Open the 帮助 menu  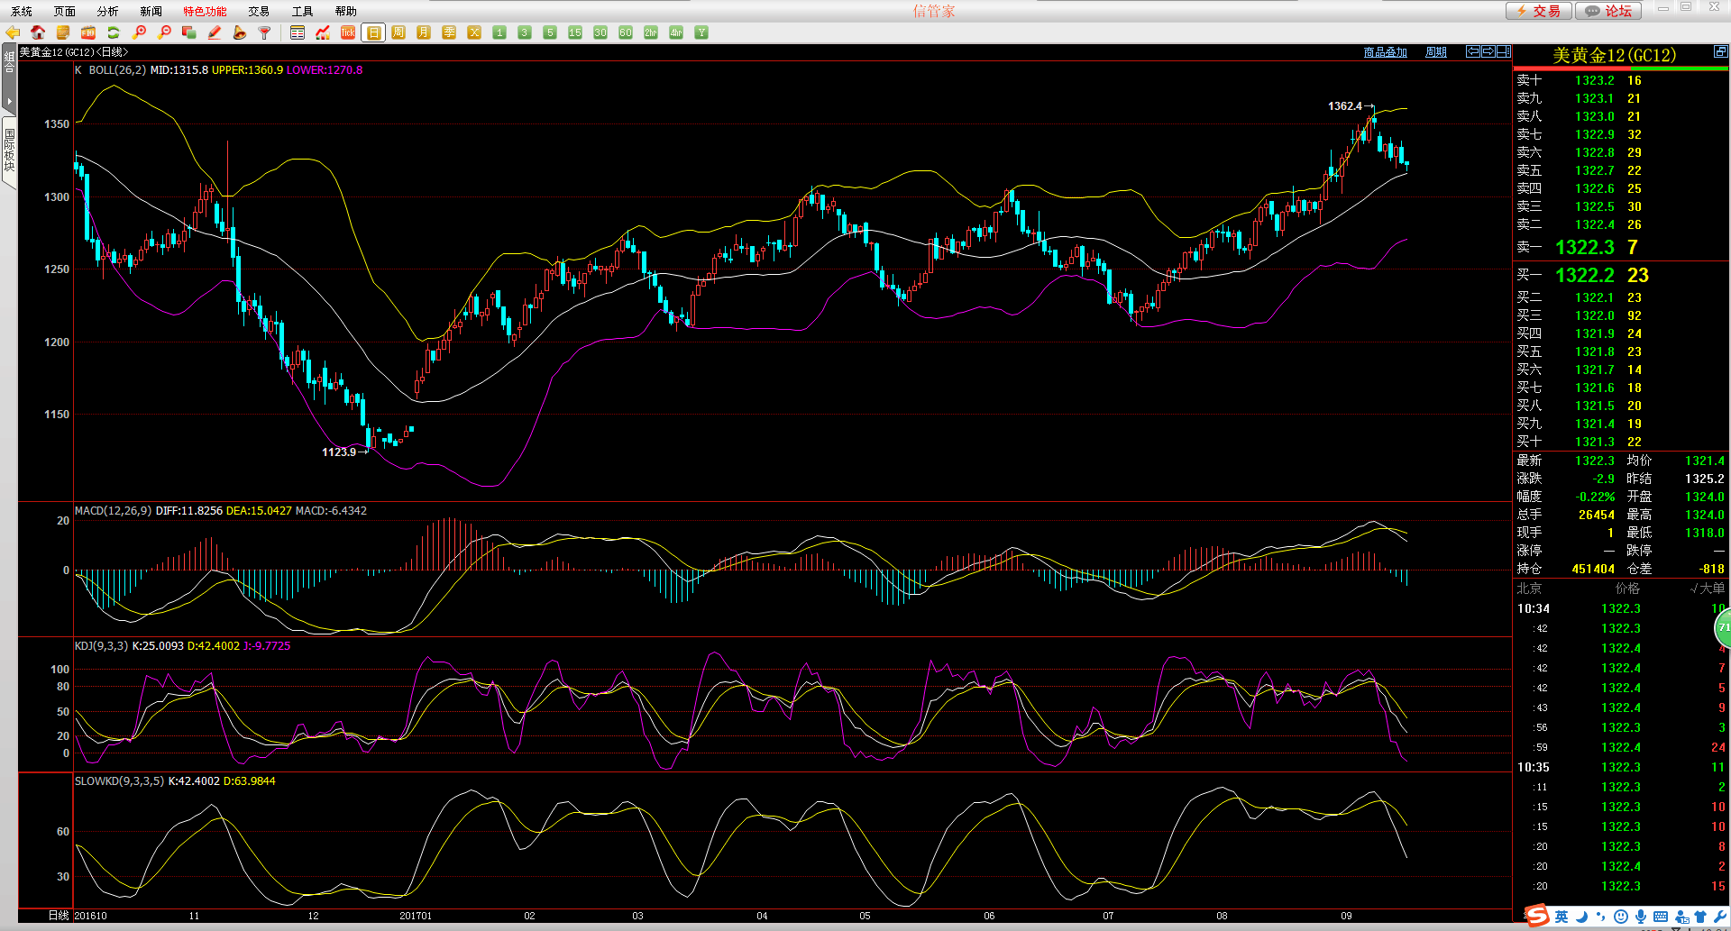coord(346,11)
